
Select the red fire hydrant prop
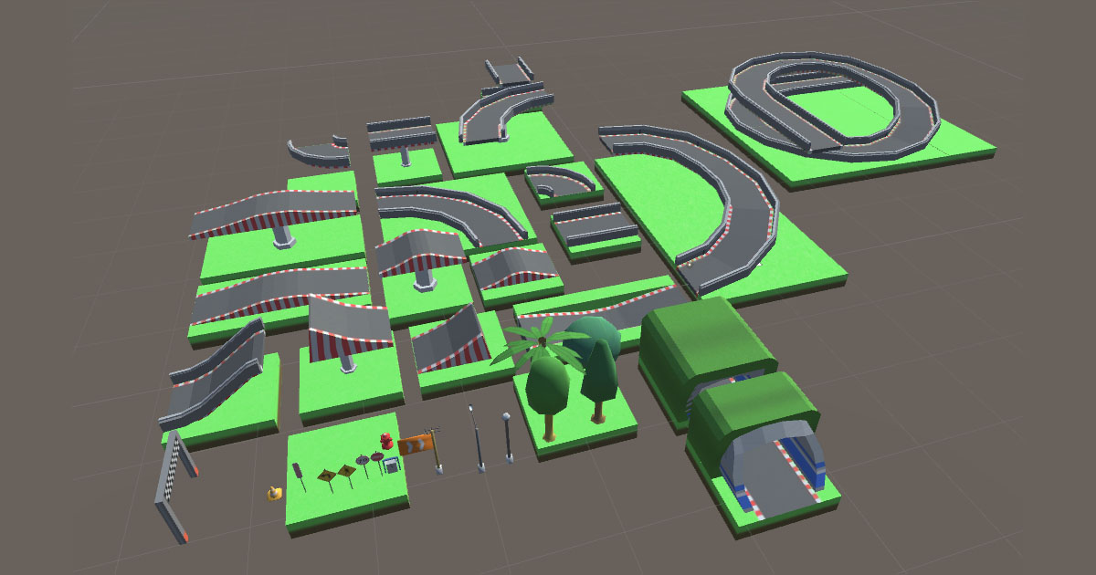(385, 441)
